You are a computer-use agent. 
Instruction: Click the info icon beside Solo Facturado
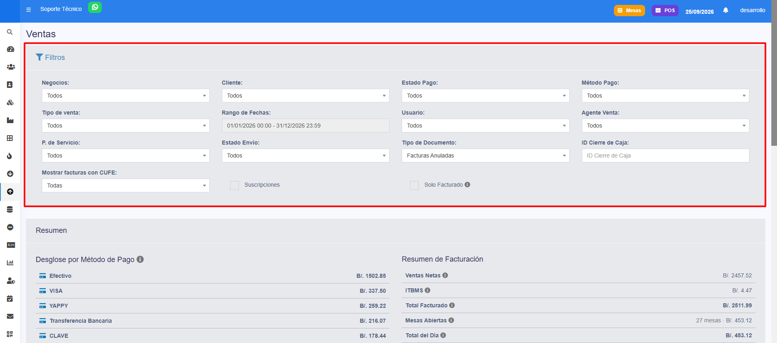tap(467, 185)
